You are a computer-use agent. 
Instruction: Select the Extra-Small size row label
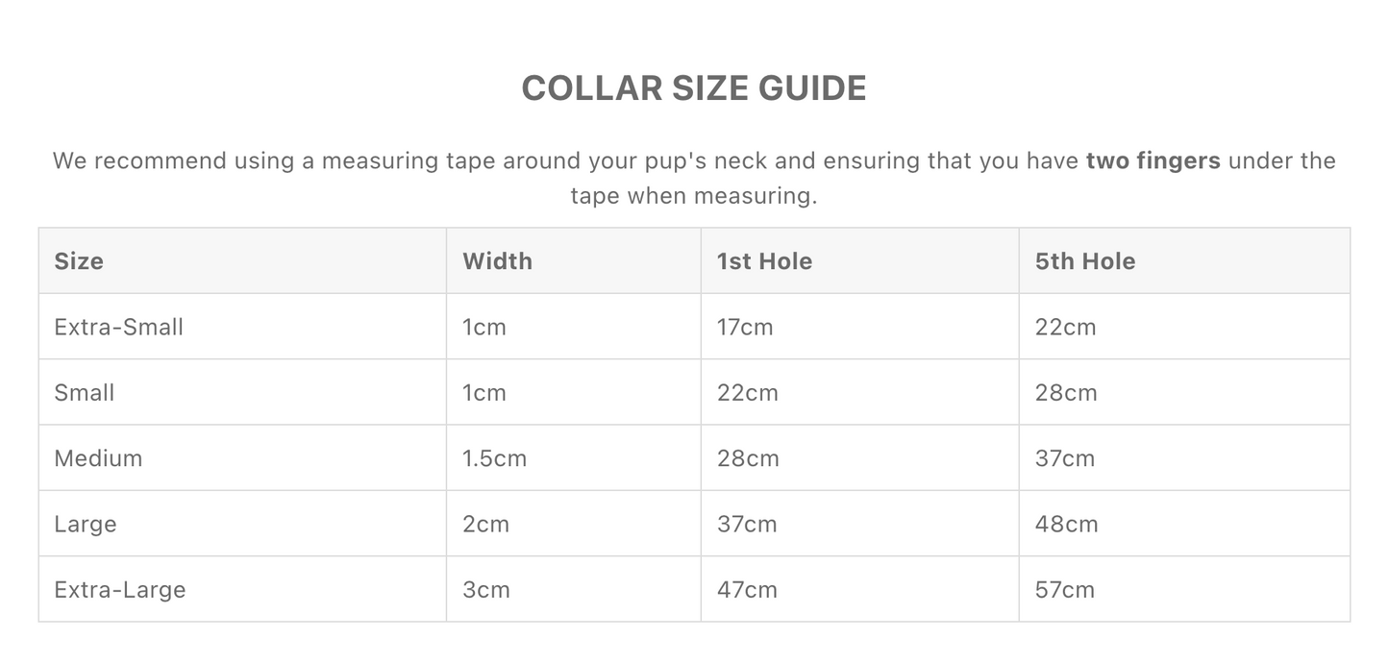118,327
